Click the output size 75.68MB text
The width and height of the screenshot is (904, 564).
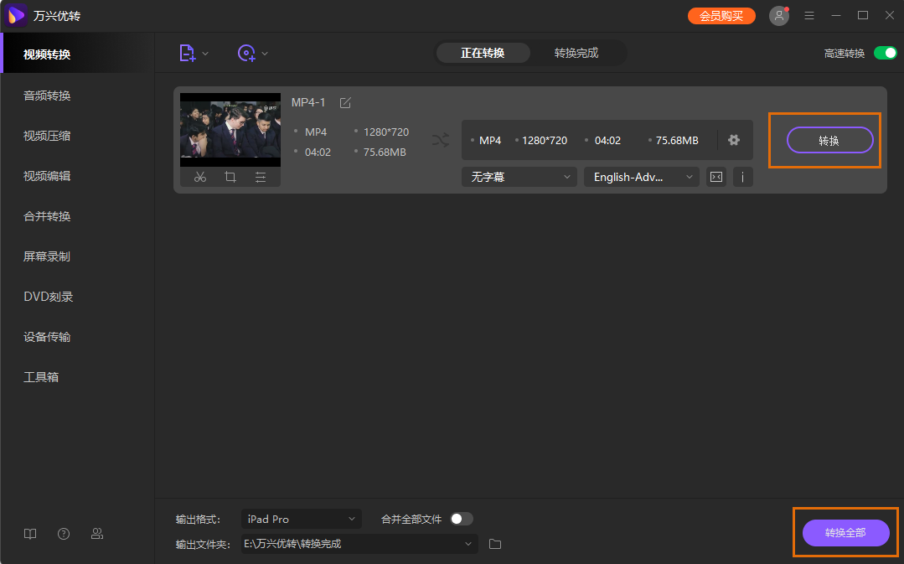[678, 140]
